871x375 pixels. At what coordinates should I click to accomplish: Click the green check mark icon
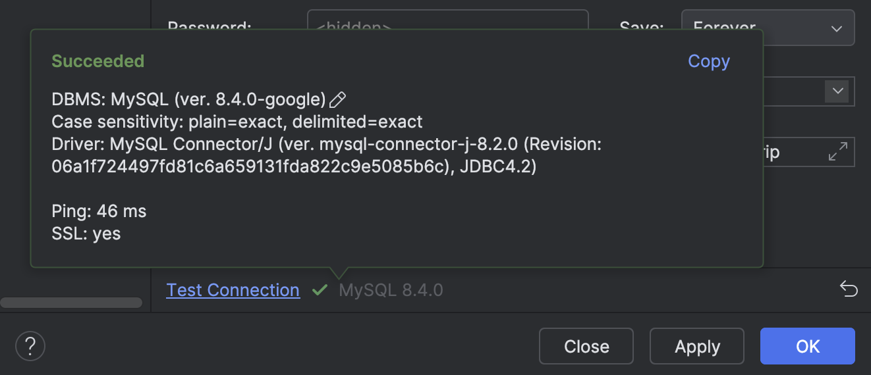pos(320,290)
